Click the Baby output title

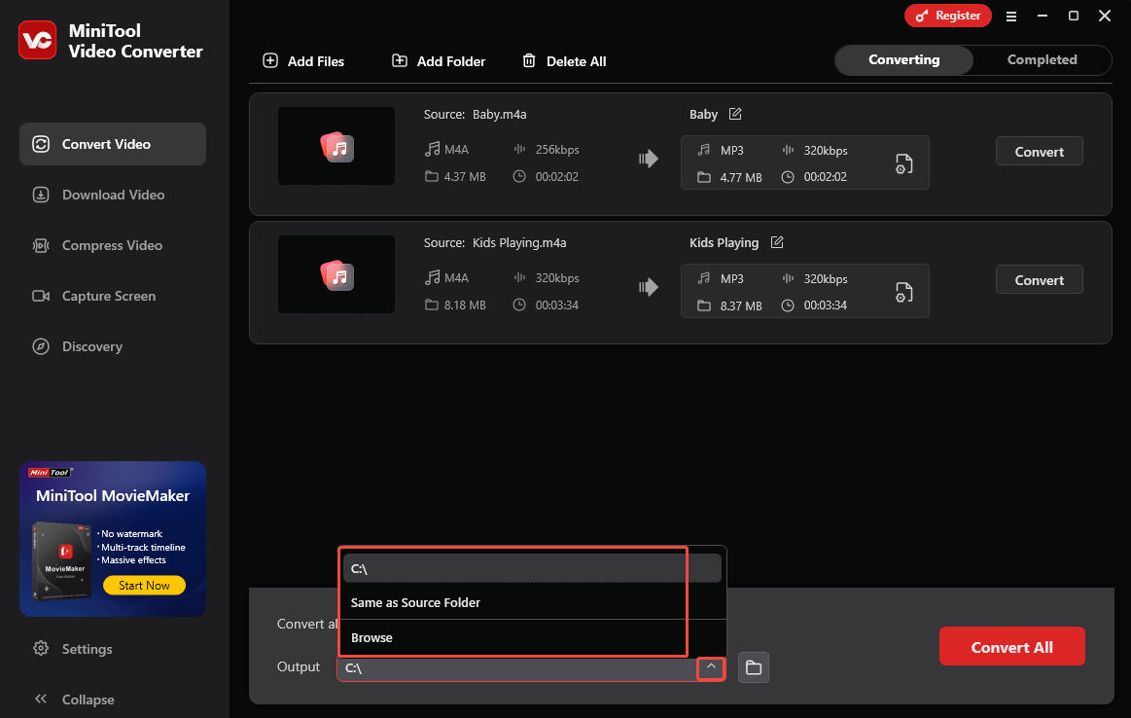click(703, 114)
